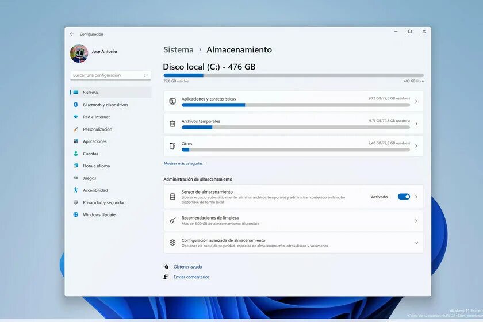This screenshot has width=483, height=322.
Task: Click the 'Enviar comentarios' link
Action: (191, 277)
